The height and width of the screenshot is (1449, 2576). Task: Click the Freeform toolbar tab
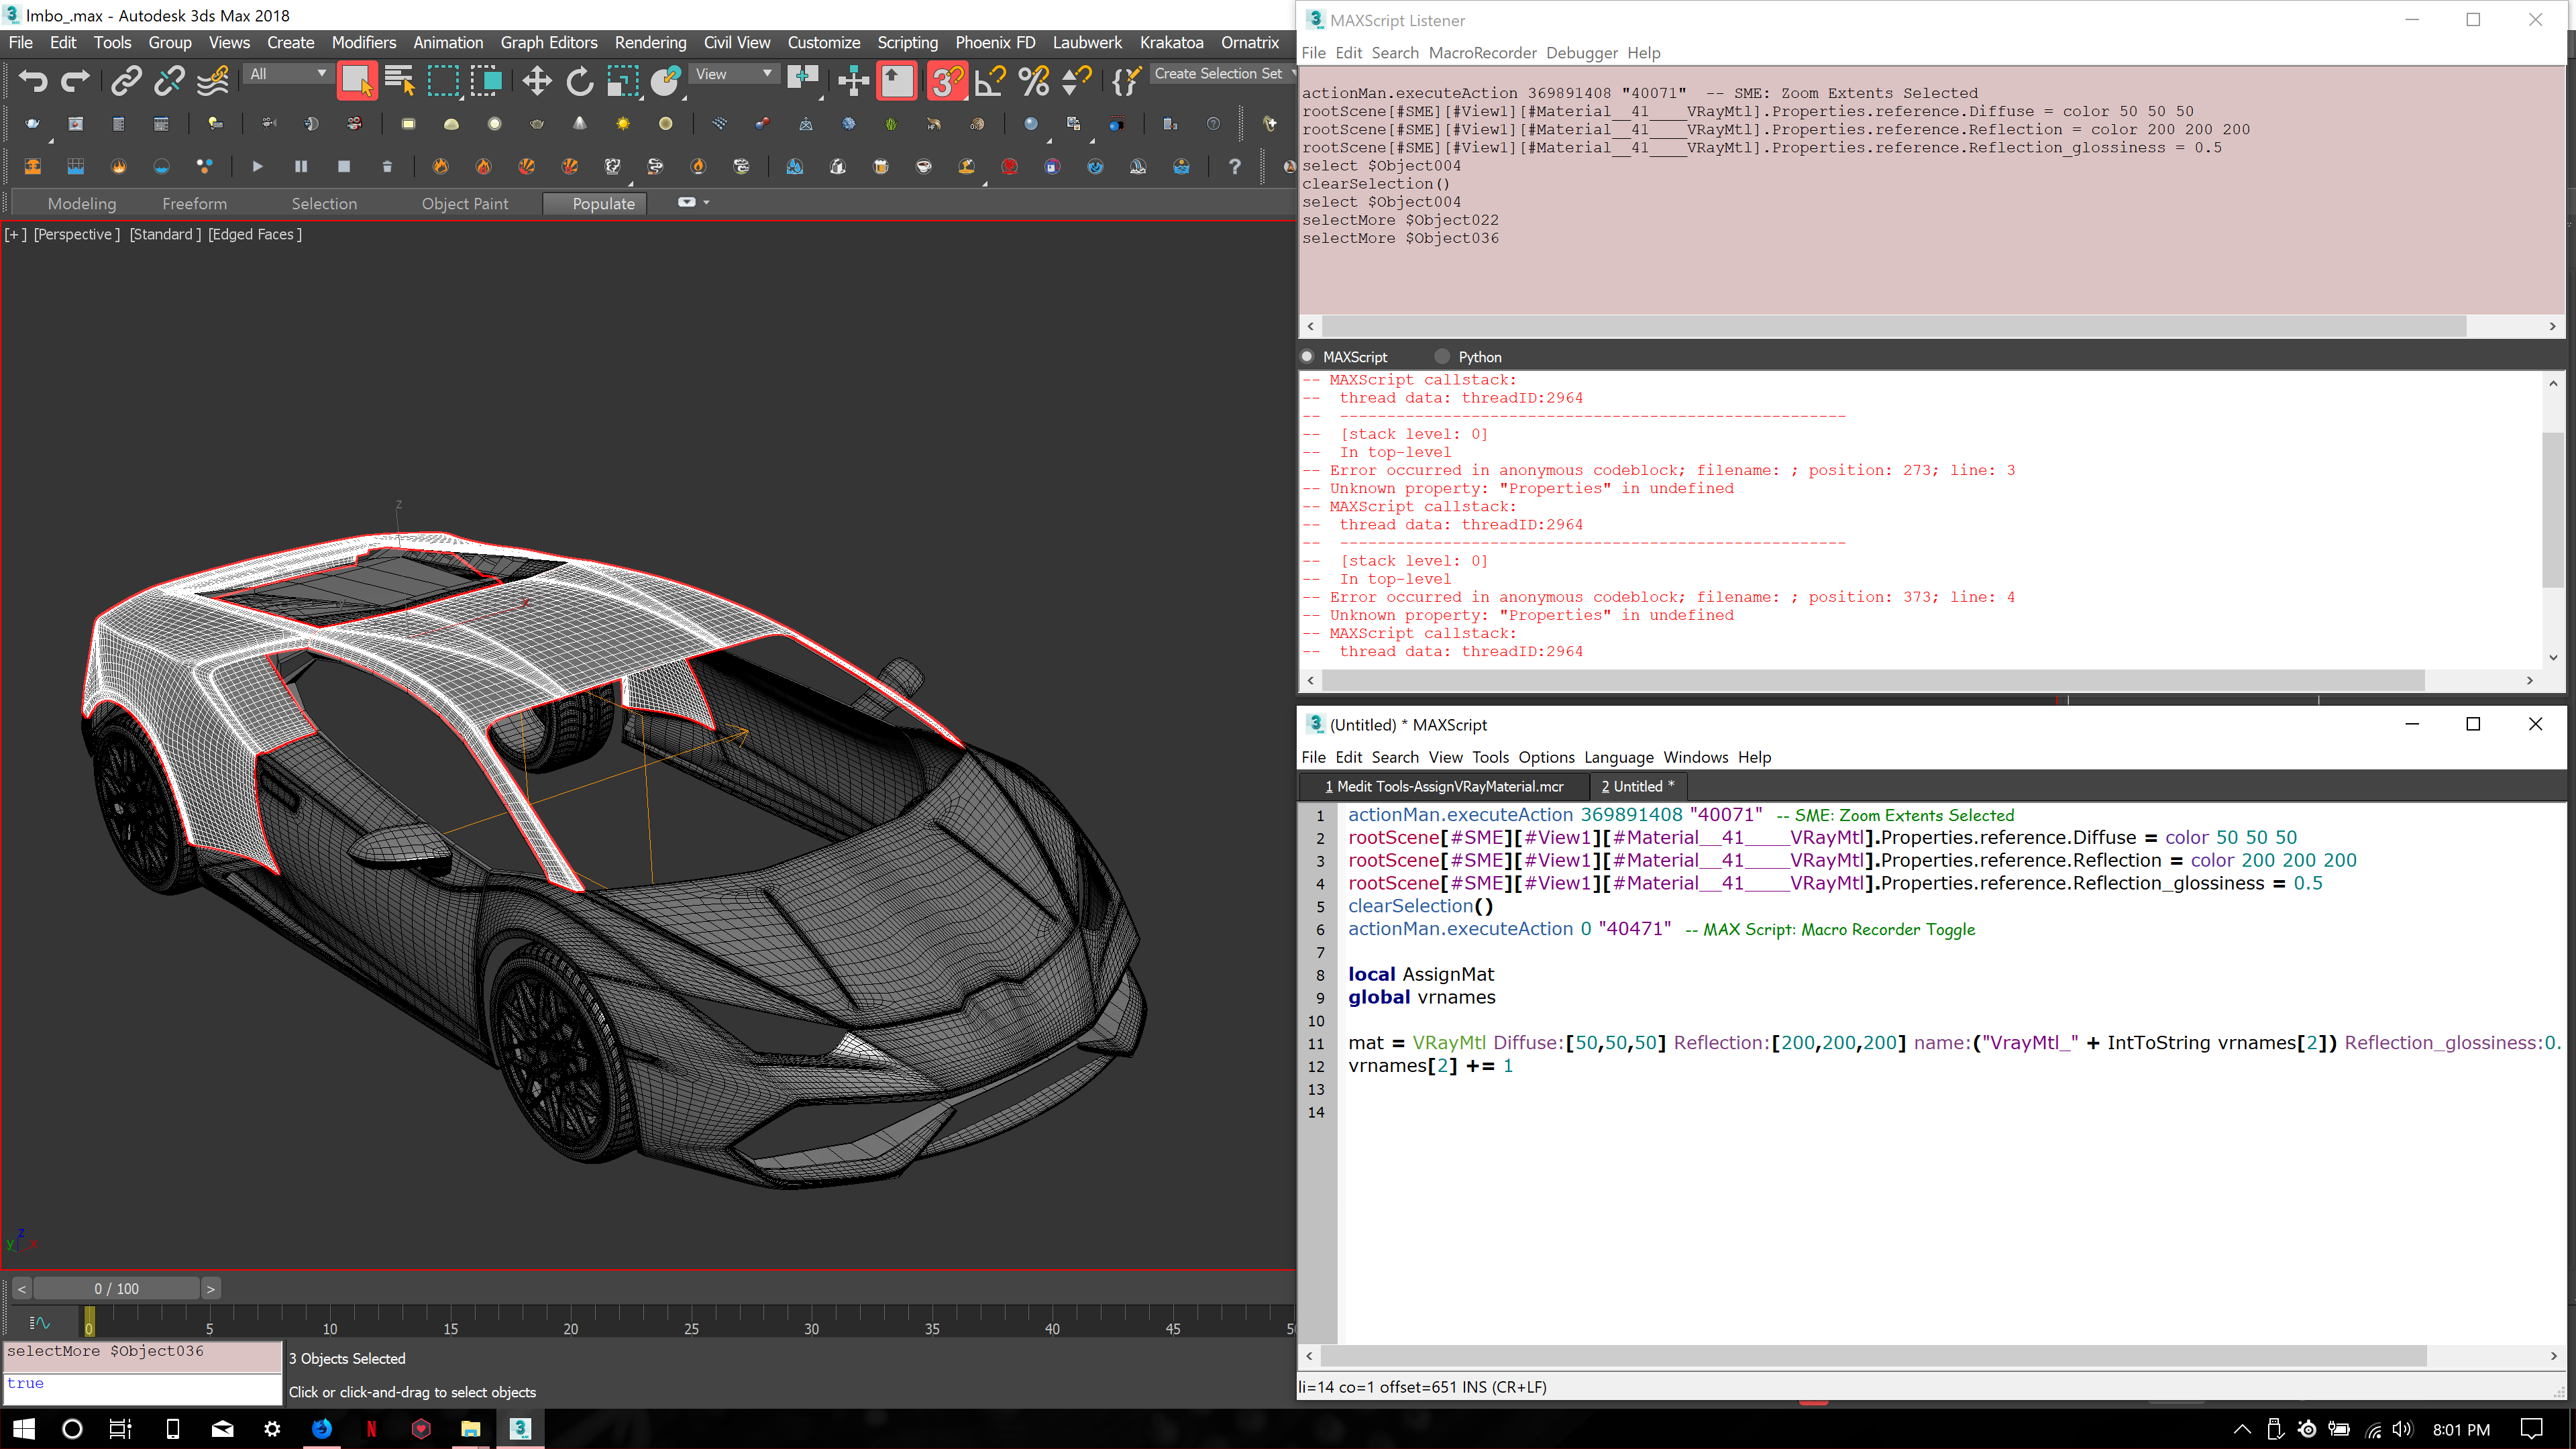[x=195, y=202]
